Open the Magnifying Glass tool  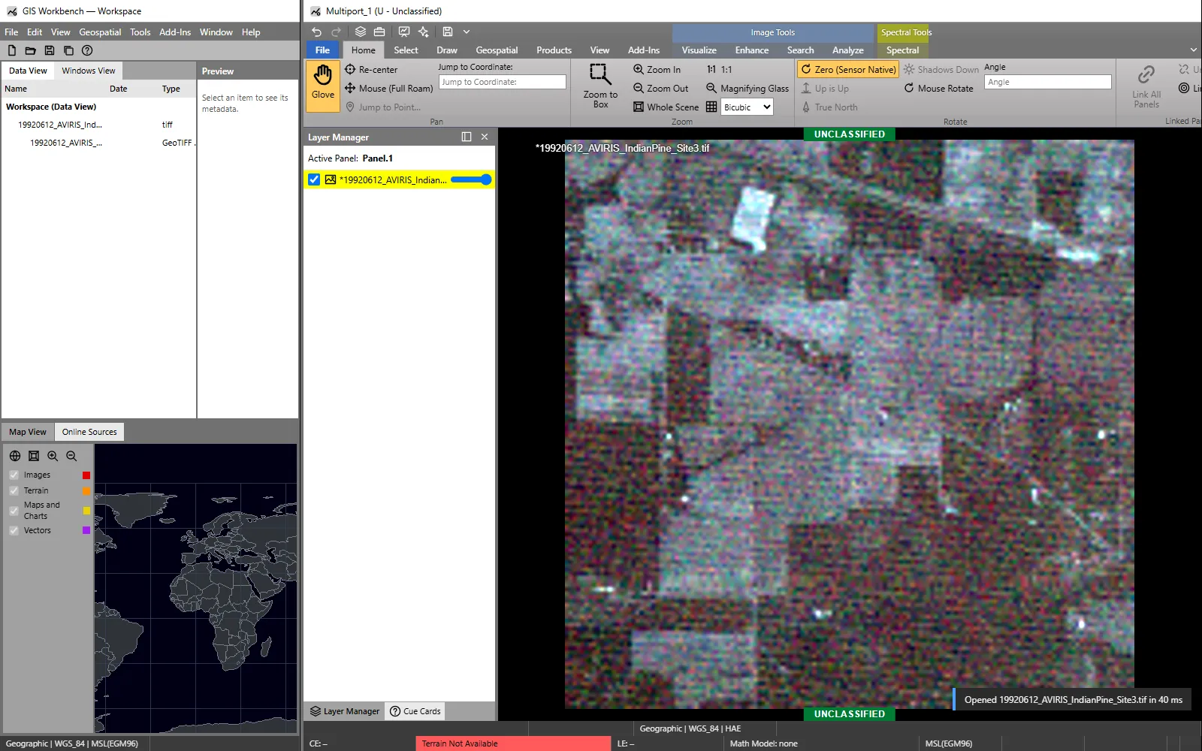(x=747, y=88)
